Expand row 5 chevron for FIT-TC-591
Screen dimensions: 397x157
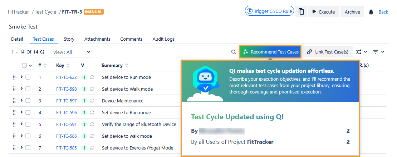tap(21, 124)
